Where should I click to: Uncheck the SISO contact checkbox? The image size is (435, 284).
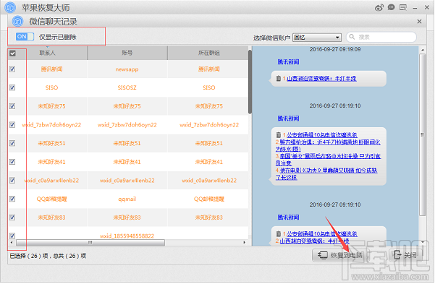click(12, 87)
